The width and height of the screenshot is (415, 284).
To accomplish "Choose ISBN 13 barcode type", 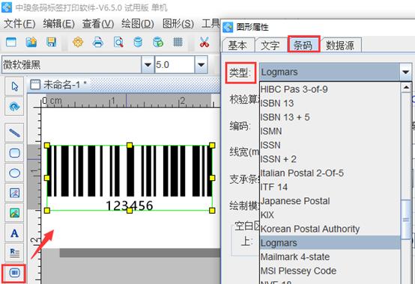I will (330, 103).
